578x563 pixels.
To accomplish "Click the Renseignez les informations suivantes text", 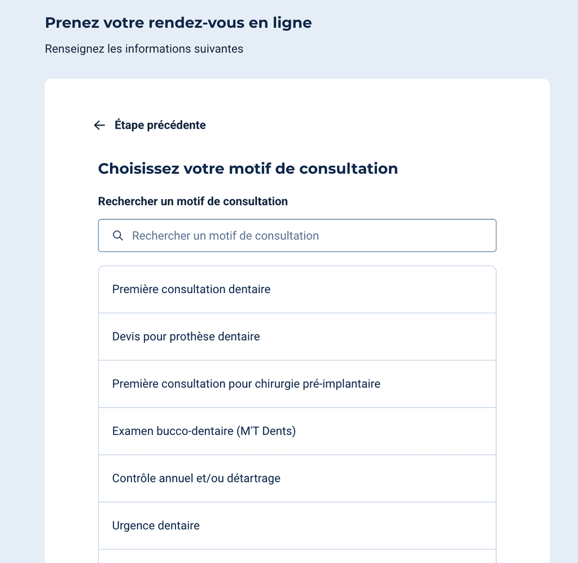I will pyautogui.click(x=144, y=49).
